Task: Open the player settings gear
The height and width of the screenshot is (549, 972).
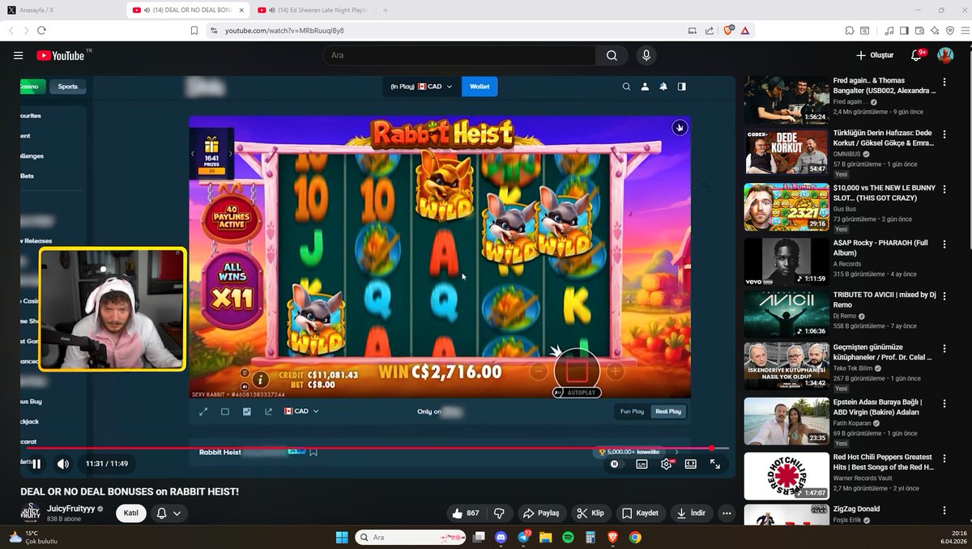Action: 667,464
